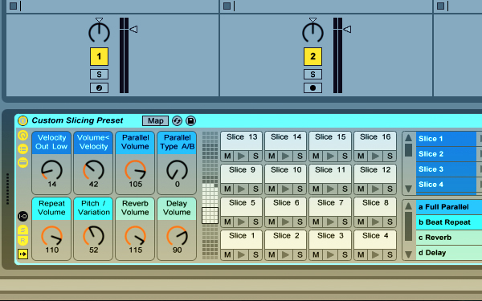Solo the Slice 15 pad
This screenshot has width=482, height=301.
345,156
